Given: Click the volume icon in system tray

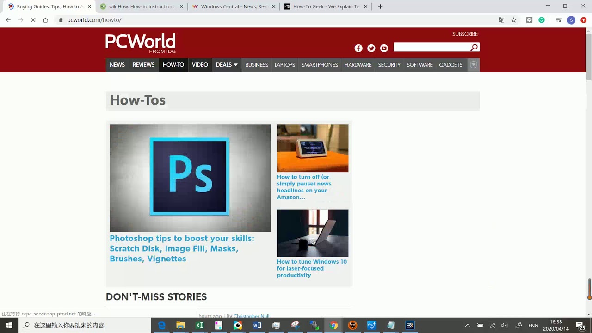Looking at the screenshot, I should click(x=504, y=325).
